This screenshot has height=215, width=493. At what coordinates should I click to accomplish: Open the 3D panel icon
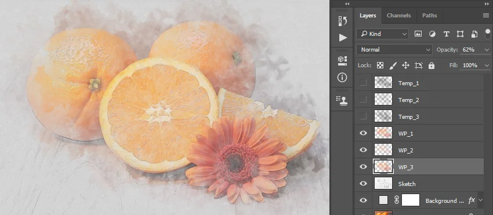pyautogui.click(x=342, y=61)
